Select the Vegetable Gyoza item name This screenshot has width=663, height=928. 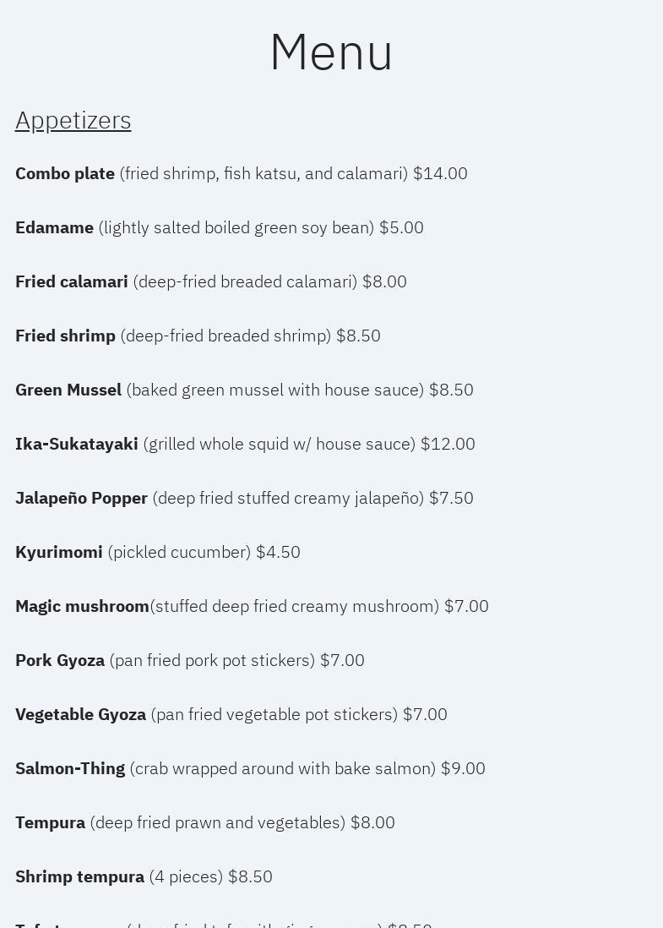pyautogui.click(x=80, y=715)
